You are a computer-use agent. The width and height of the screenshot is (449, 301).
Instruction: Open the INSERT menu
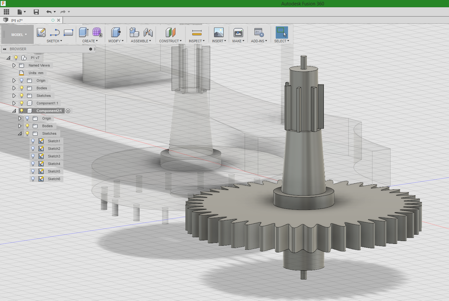(219, 41)
